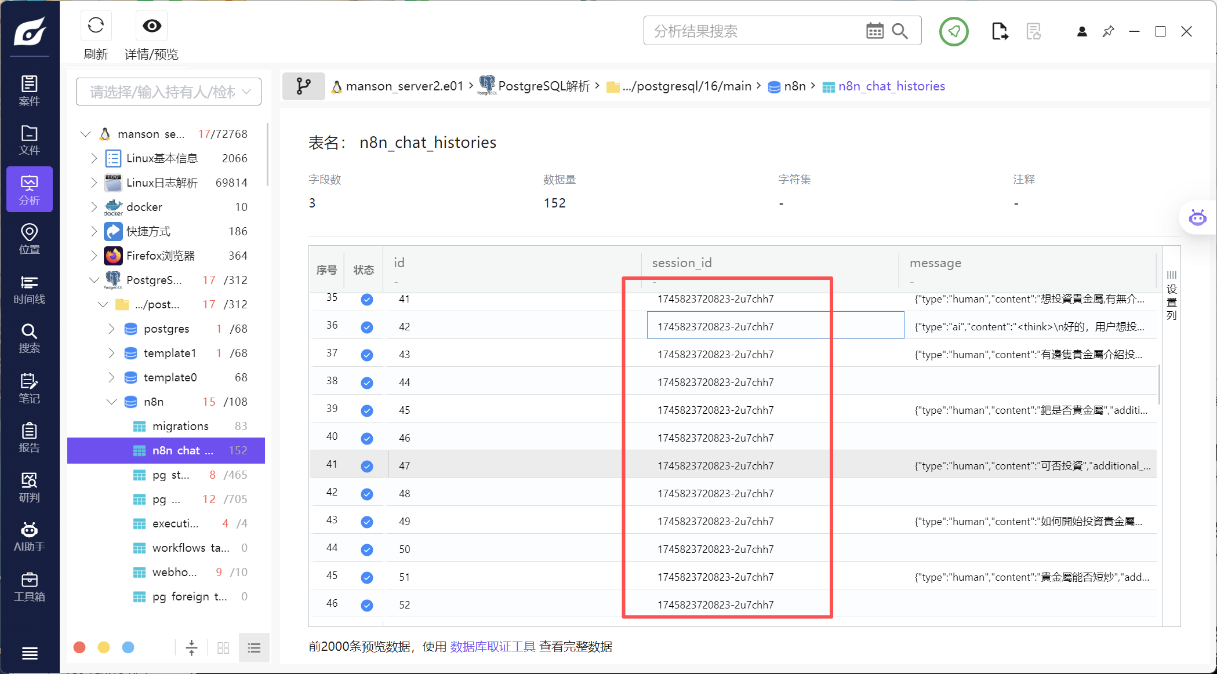Open the holder/examiner dropdown selector
This screenshot has height=674, width=1217.
point(169,92)
